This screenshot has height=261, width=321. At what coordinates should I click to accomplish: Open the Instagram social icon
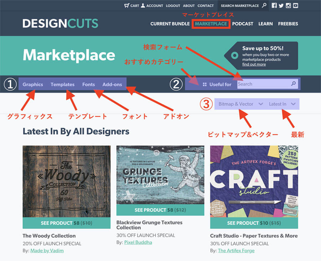(288, 5)
